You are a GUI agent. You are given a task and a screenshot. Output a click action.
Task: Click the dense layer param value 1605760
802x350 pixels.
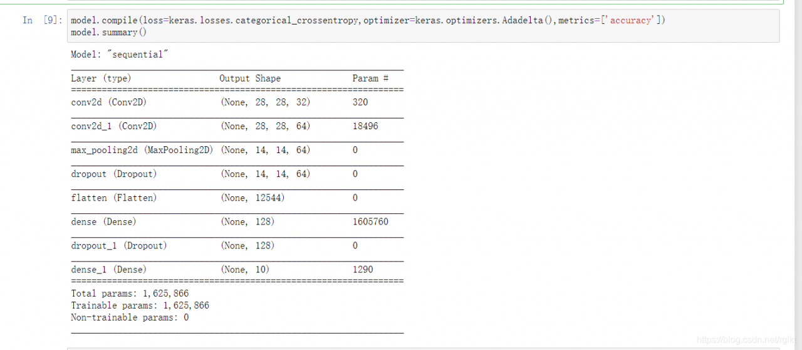click(x=370, y=221)
